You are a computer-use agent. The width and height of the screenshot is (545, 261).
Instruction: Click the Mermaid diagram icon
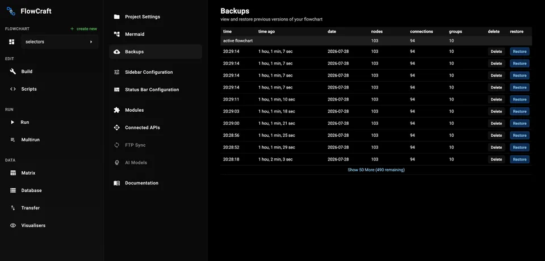tap(117, 34)
